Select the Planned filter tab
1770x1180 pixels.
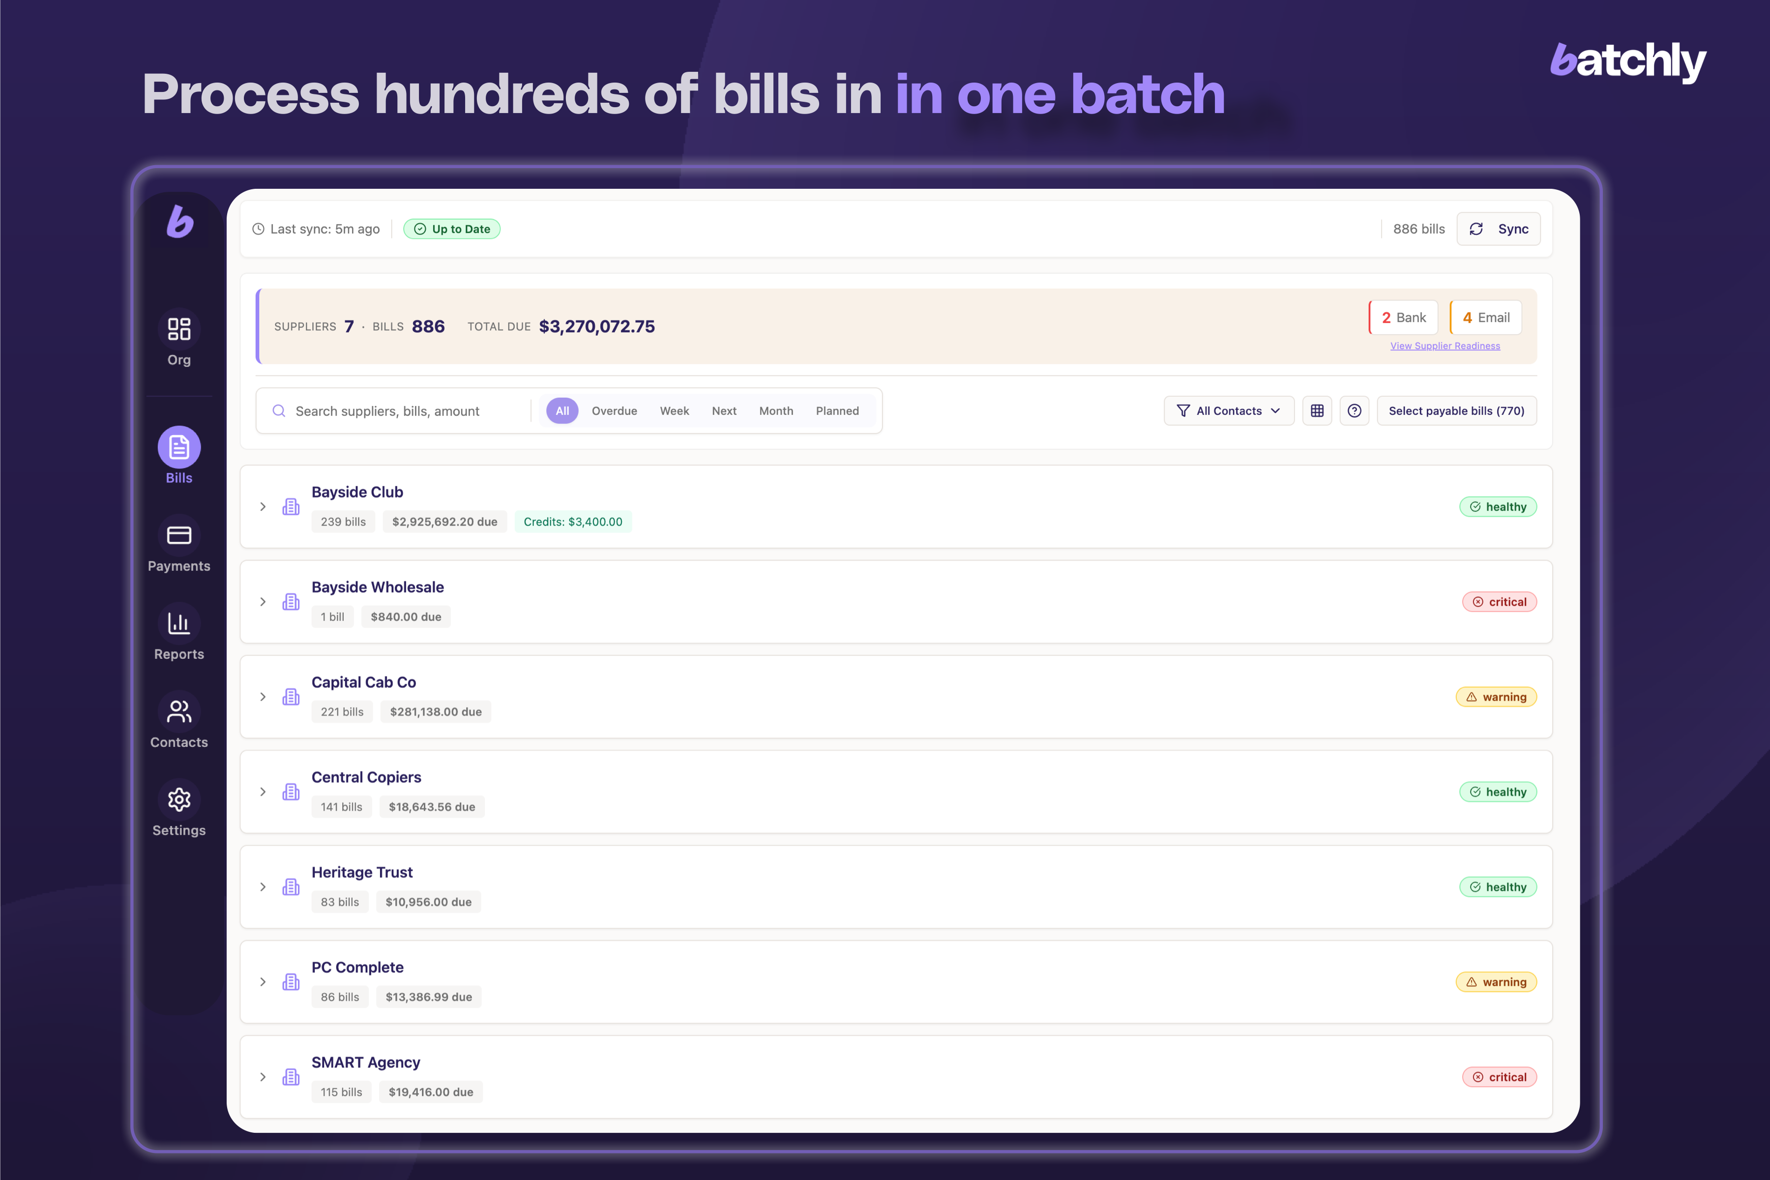pyautogui.click(x=837, y=410)
